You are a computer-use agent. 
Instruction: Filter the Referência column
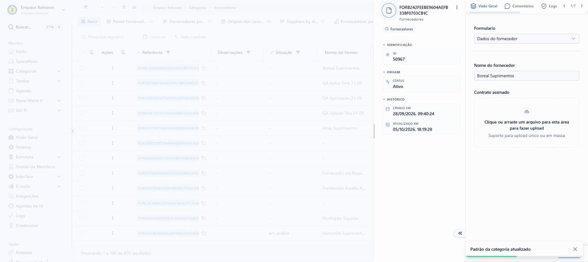click(x=168, y=53)
